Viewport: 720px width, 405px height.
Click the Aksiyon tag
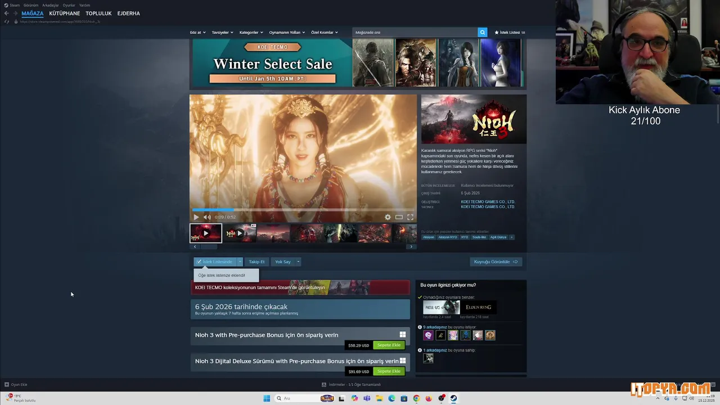pyautogui.click(x=429, y=237)
